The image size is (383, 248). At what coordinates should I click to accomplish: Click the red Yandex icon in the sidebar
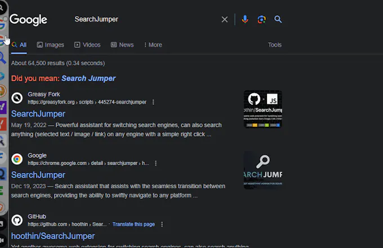pyautogui.click(x=3, y=124)
